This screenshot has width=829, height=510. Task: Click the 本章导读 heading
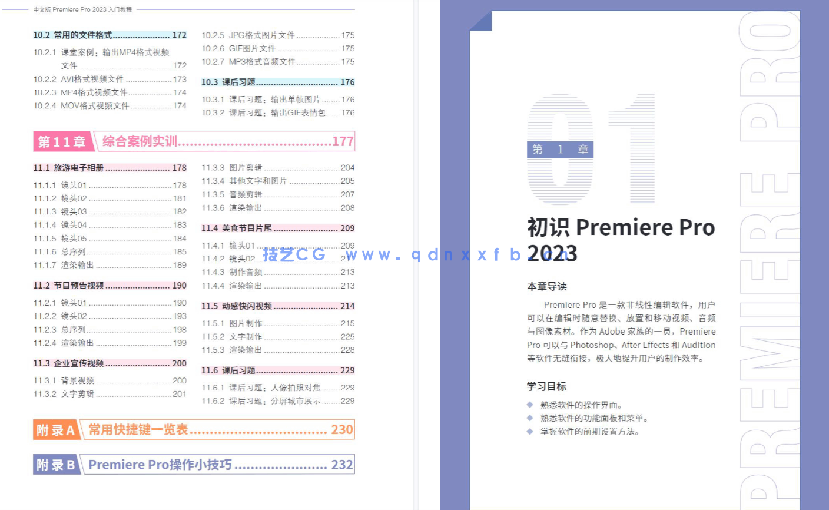pos(546,286)
